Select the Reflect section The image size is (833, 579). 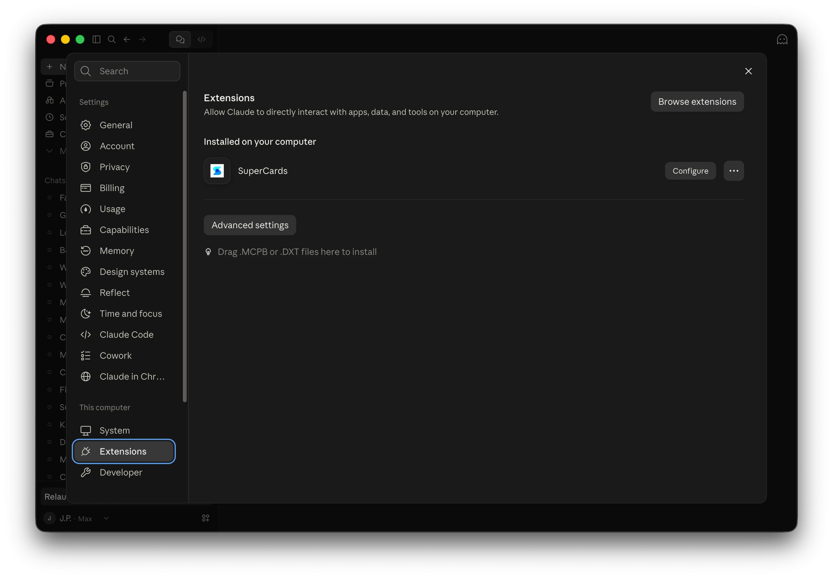[x=124, y=293]
